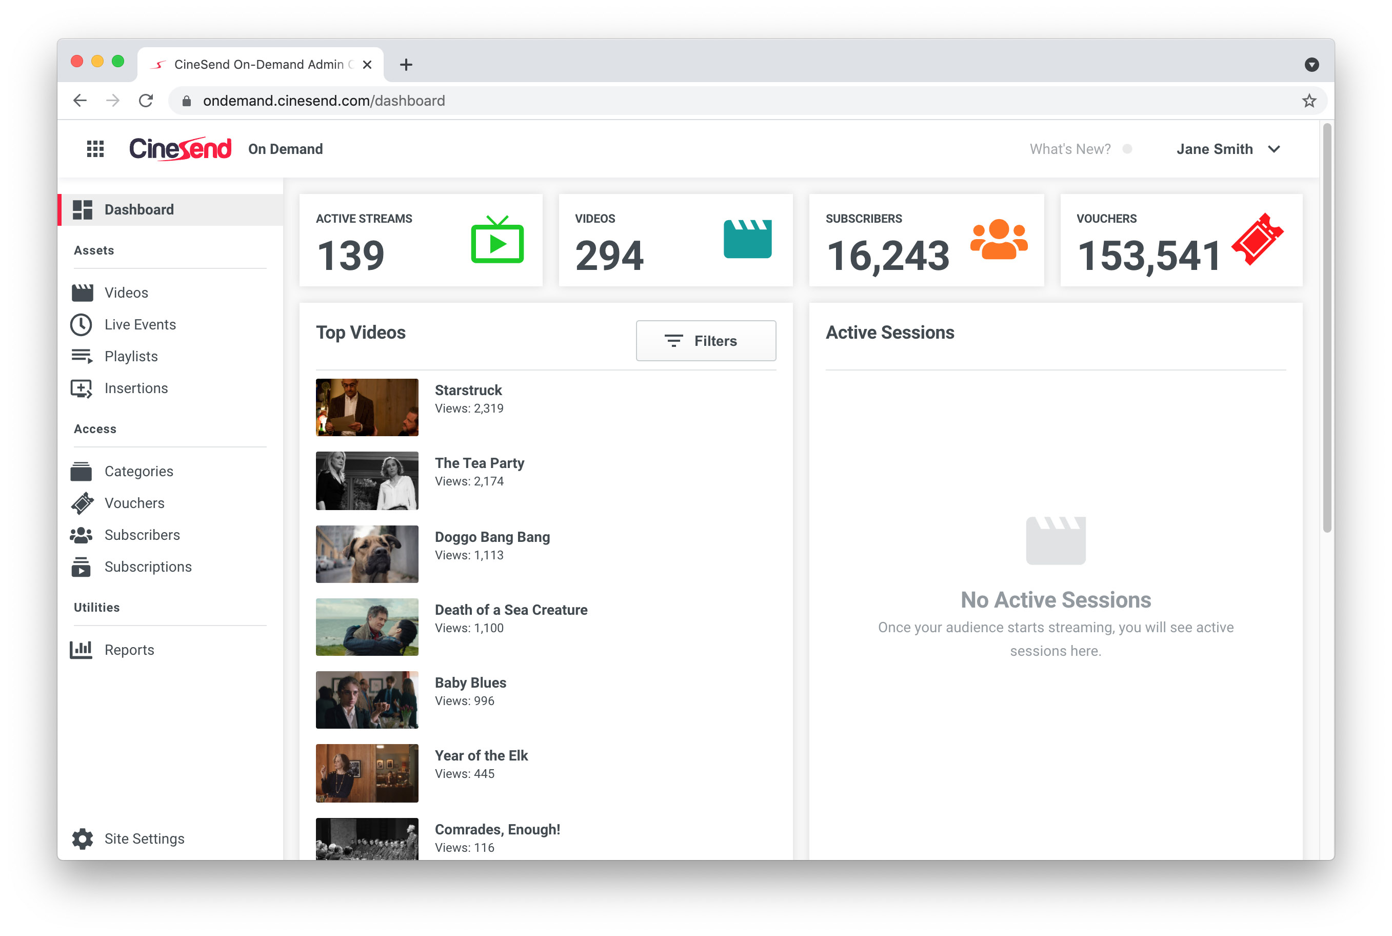Viewport: 1392px width, 936px height.
Task: Open the Top Videos Filters dropdown
Action: (x=705, y=340)
